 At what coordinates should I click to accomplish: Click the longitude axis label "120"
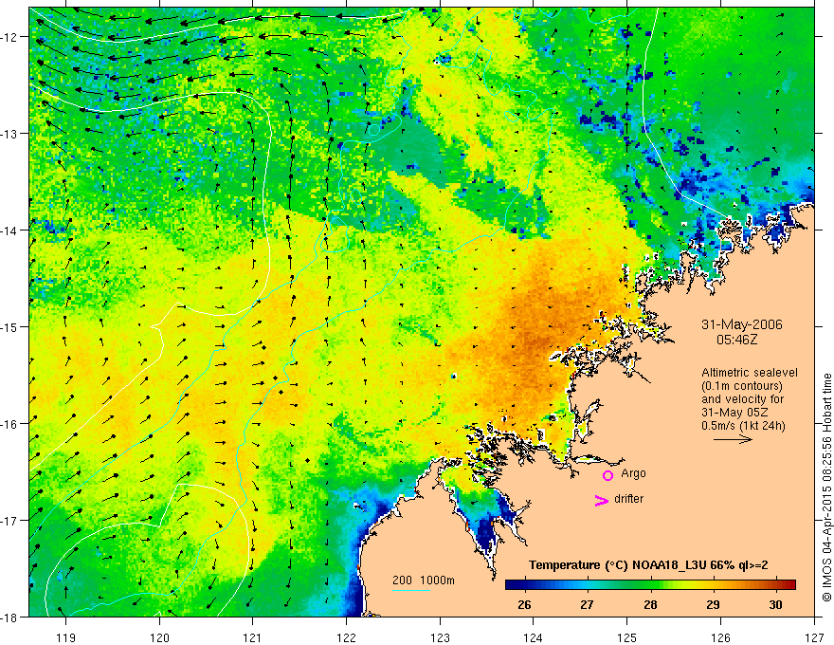(159, 638)
